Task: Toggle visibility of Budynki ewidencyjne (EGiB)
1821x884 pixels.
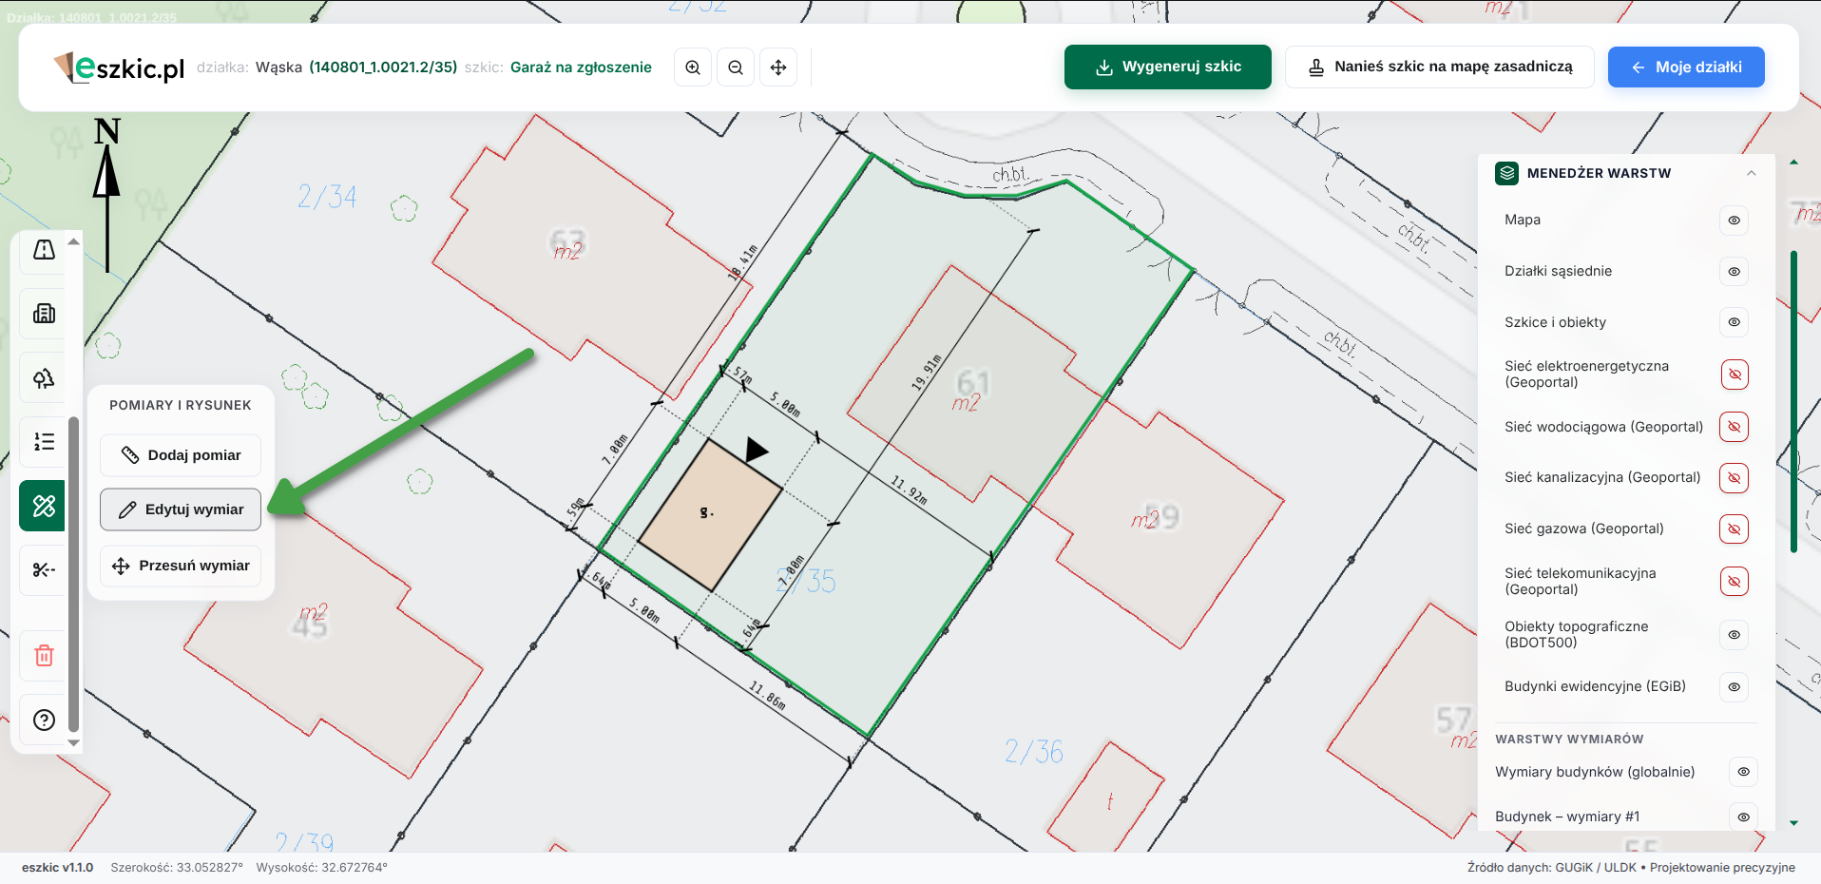Action: click(x=1734, y=687)
